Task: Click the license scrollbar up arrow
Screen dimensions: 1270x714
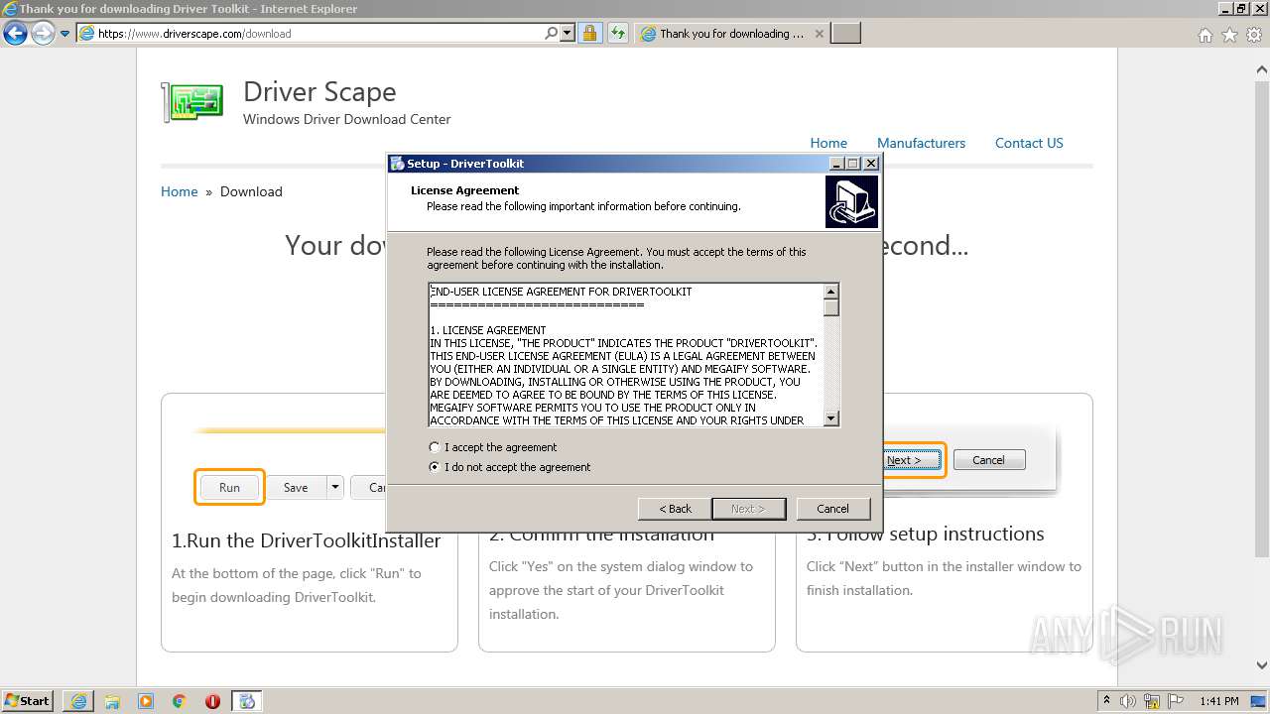Action: 831,291
